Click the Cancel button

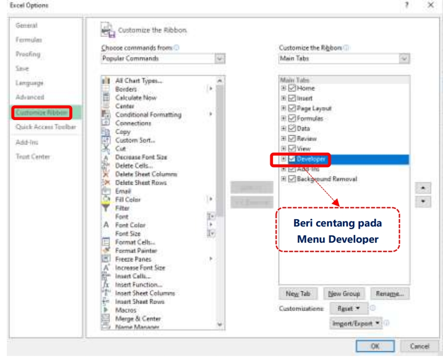click(x=420, y=346)
